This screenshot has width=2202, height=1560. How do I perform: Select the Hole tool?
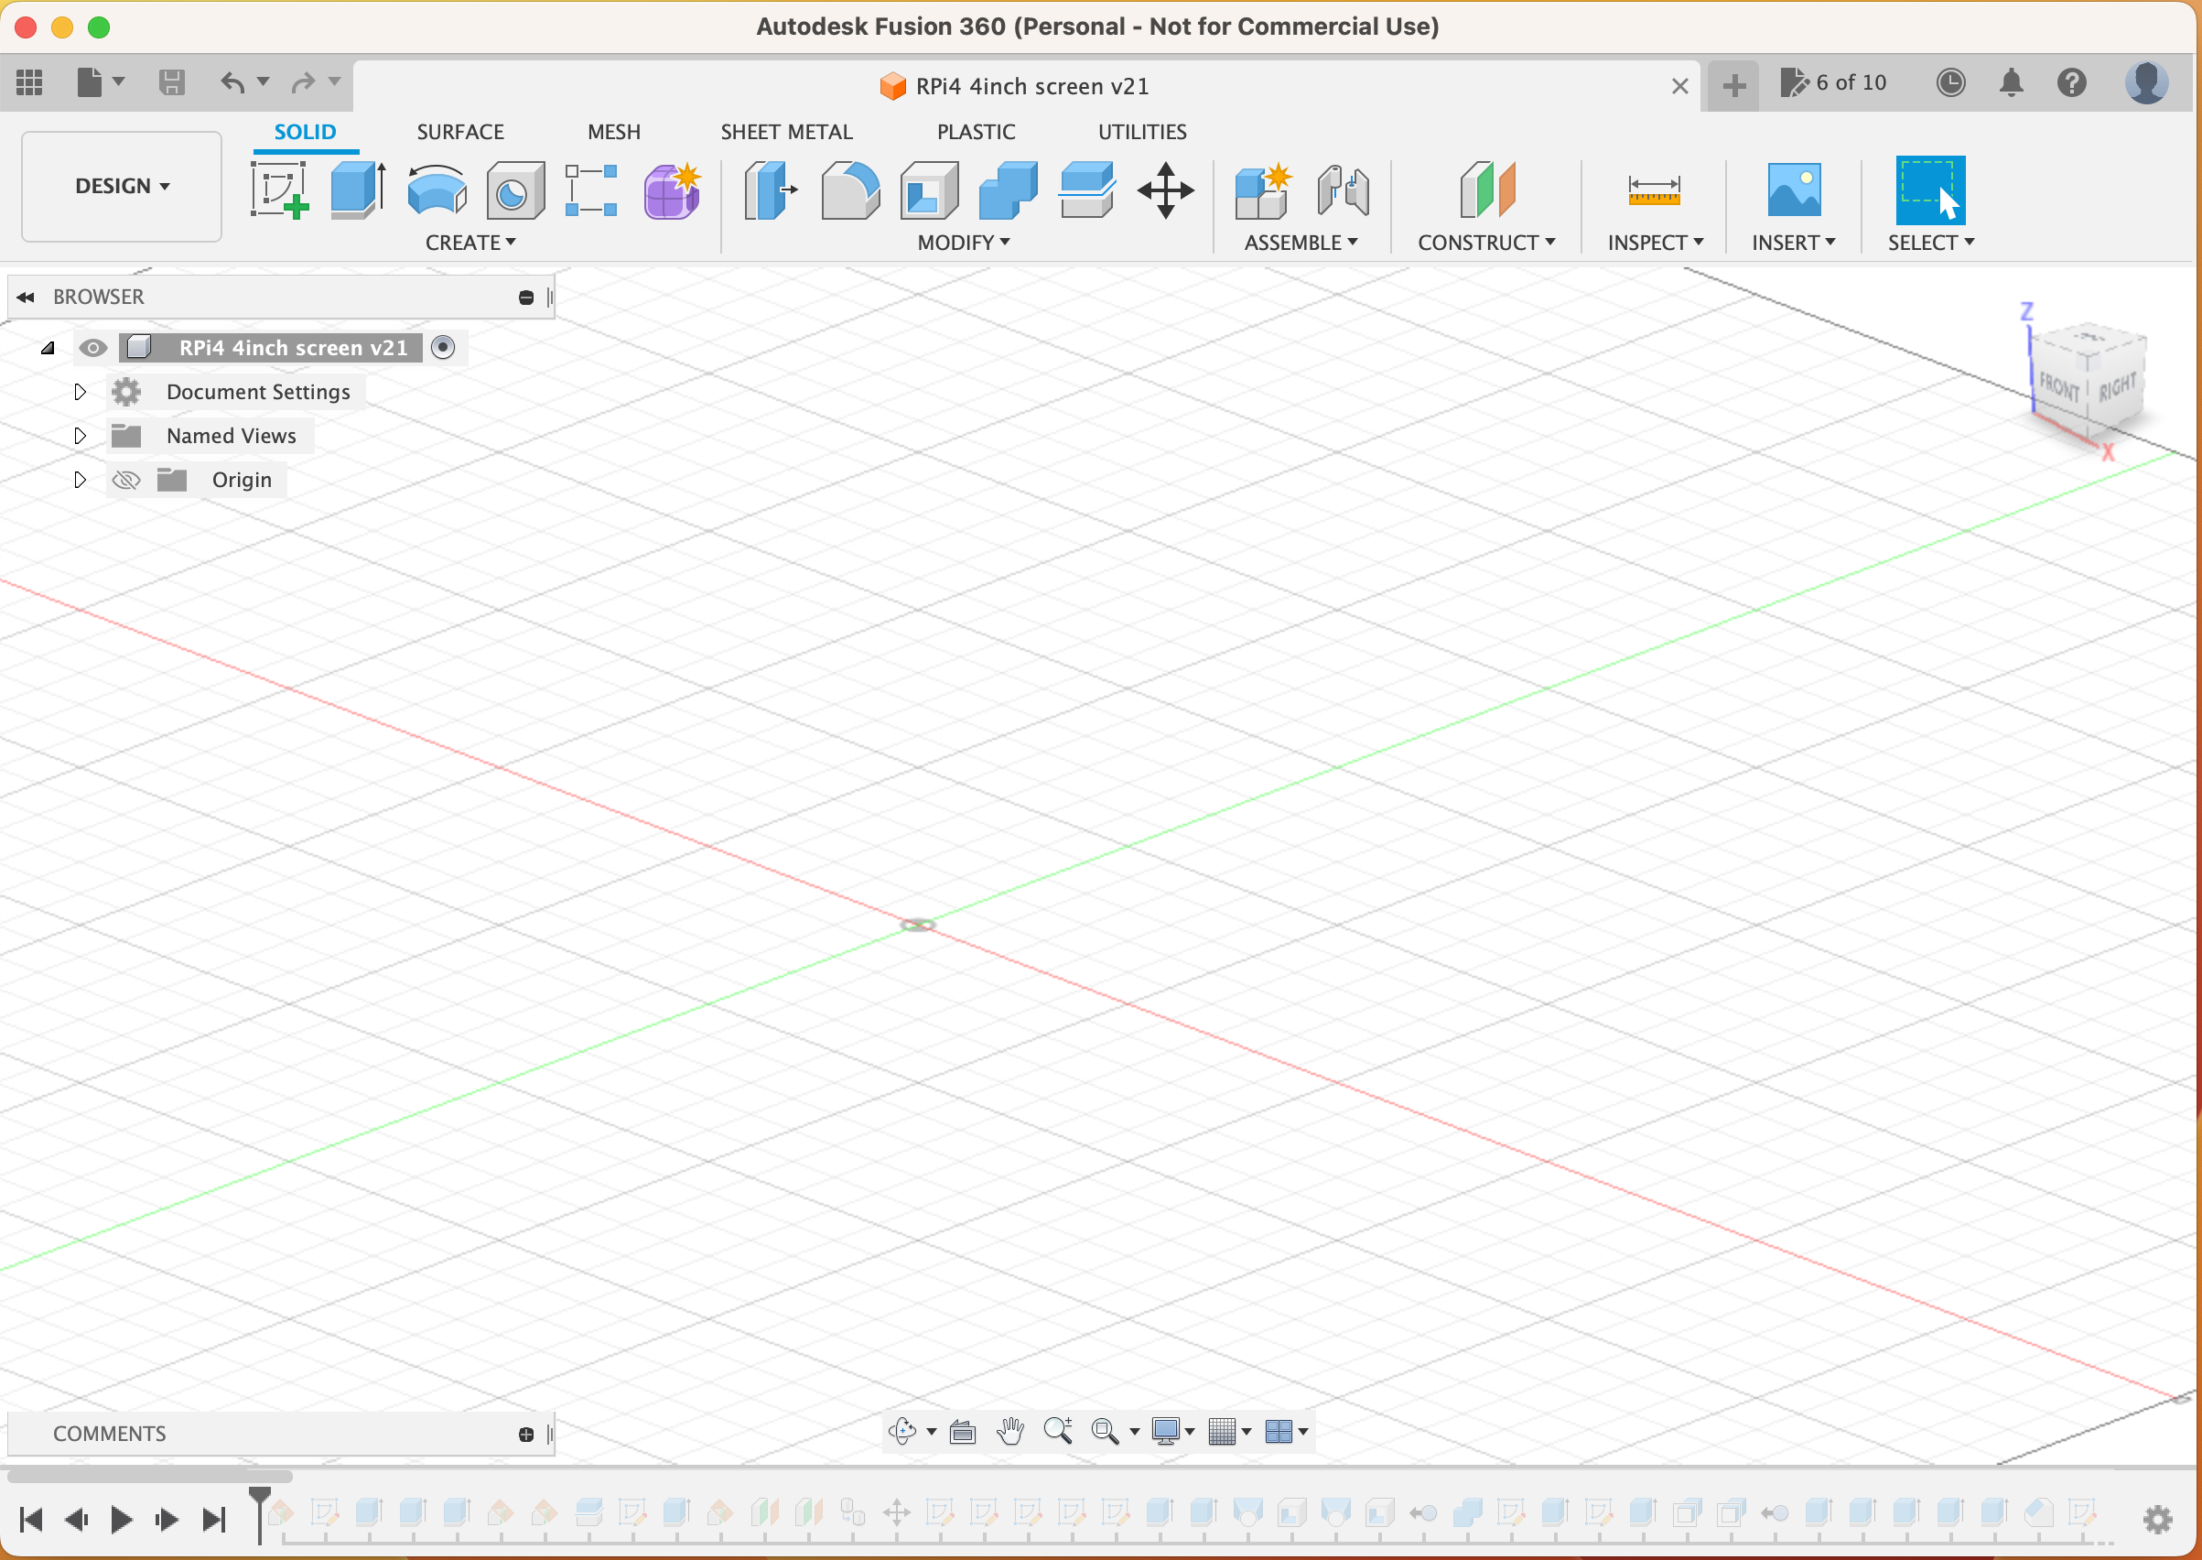coord(514,190)
